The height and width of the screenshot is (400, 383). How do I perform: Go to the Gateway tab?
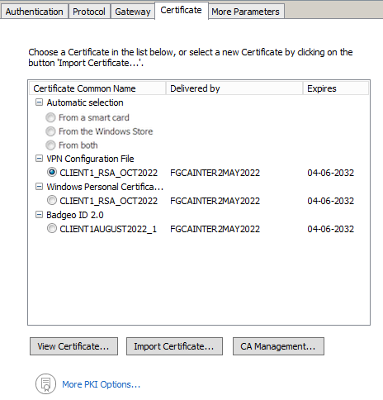pos(133,12)
